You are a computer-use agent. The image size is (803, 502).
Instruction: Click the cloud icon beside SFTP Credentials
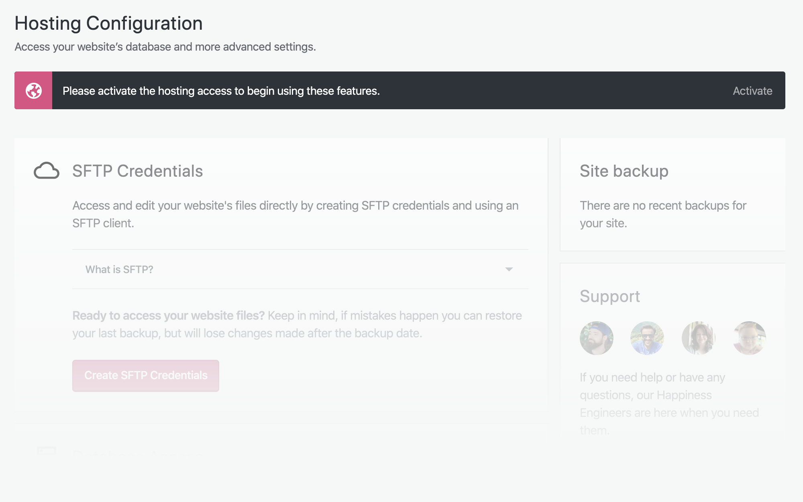47,171
